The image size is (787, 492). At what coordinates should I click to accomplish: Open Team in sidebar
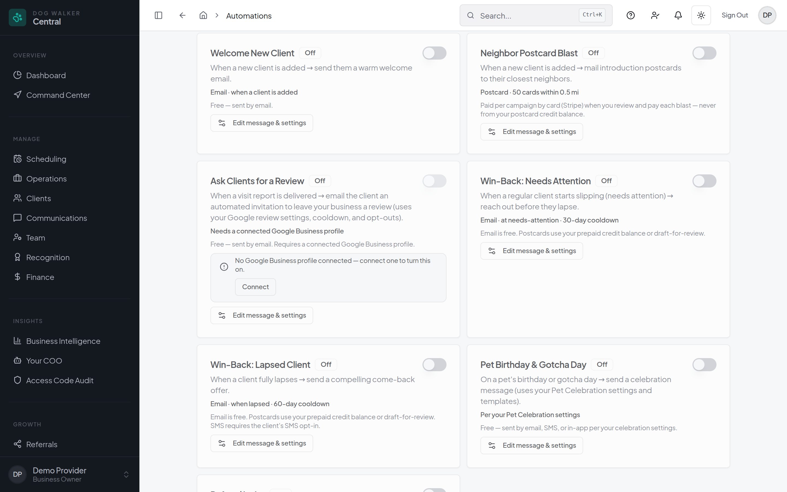[70, 238]
